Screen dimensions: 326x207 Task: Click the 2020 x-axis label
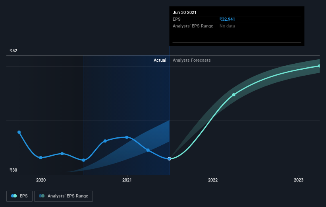41,180
